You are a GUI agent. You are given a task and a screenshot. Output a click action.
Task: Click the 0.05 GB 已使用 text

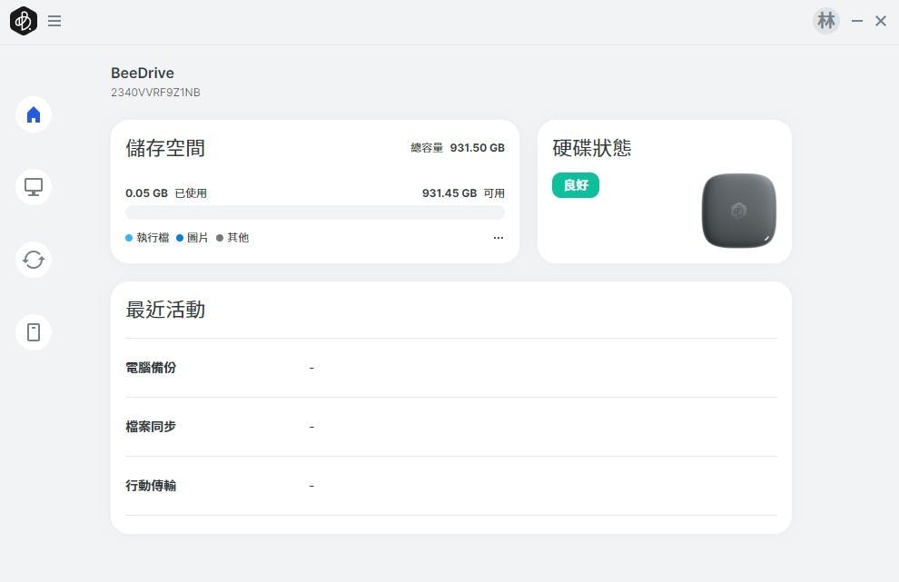pos(166,193)
